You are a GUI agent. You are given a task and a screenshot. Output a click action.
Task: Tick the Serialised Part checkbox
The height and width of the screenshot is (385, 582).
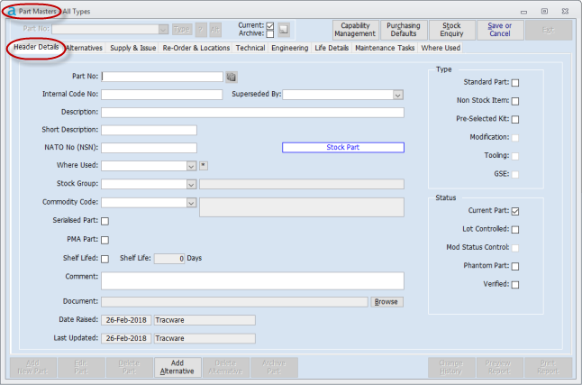[x=105, y=221]
